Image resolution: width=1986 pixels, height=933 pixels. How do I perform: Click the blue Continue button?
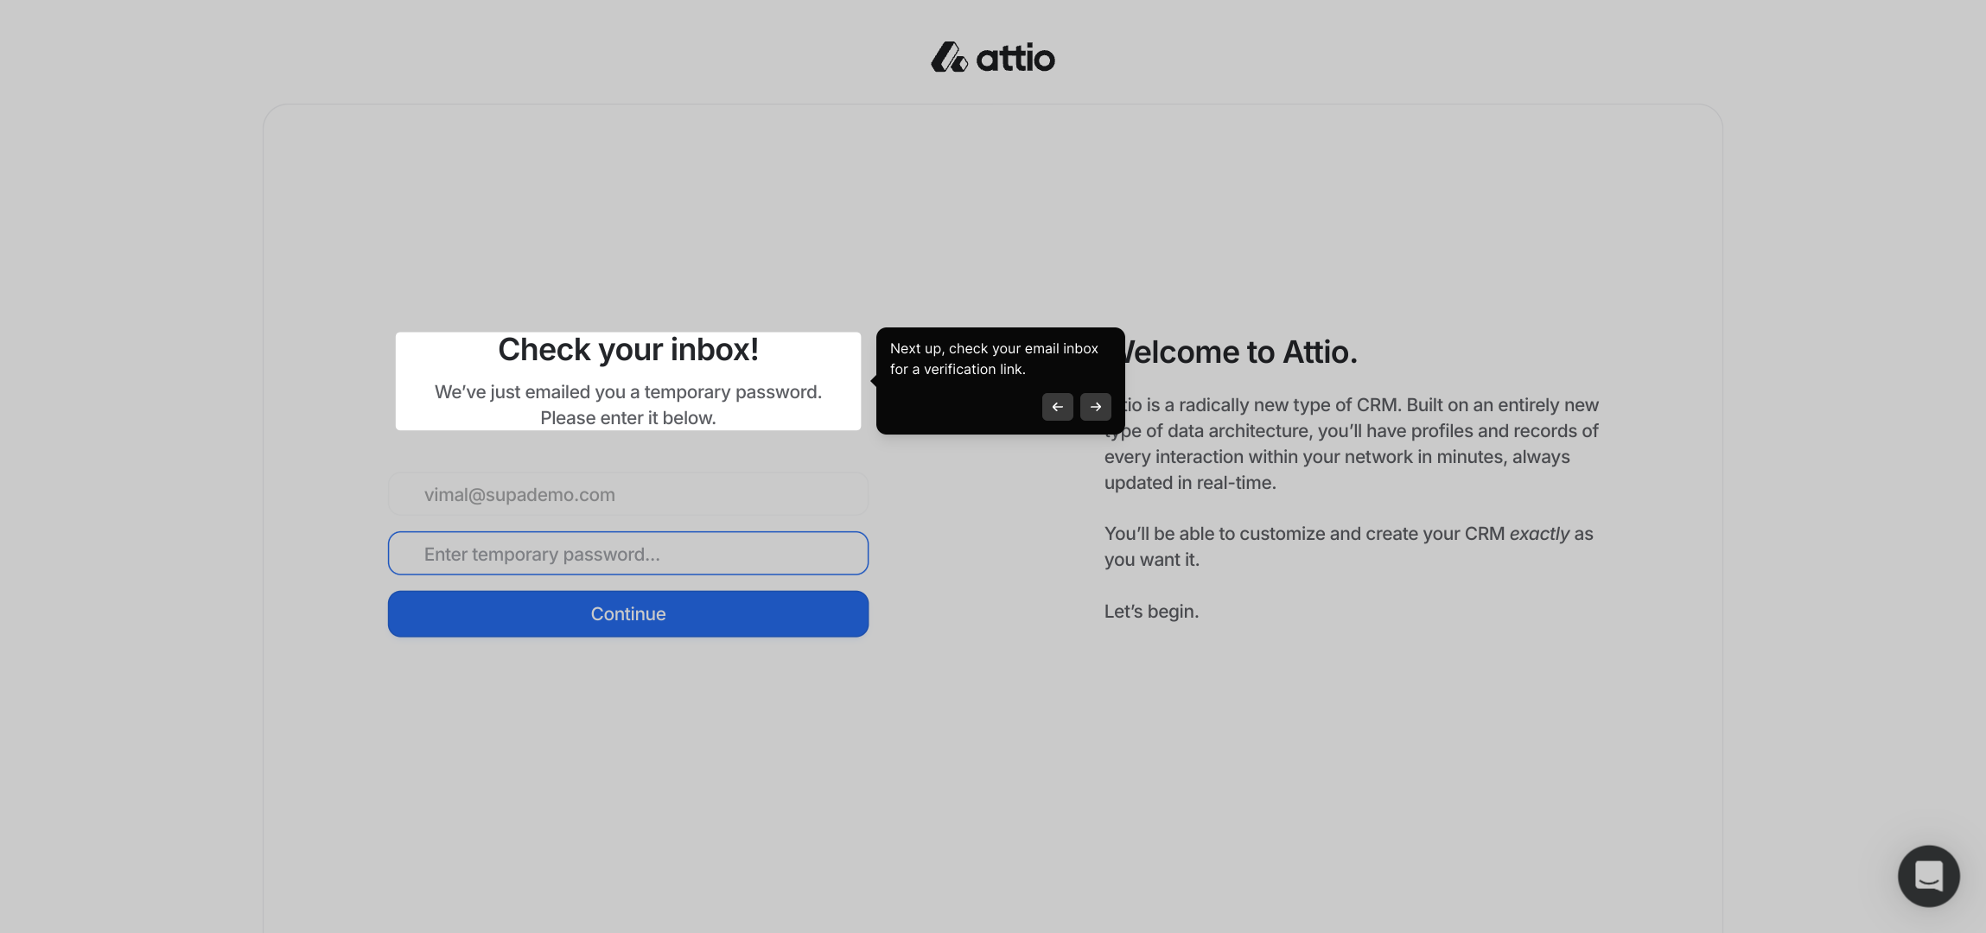click(x=628, y=613)
